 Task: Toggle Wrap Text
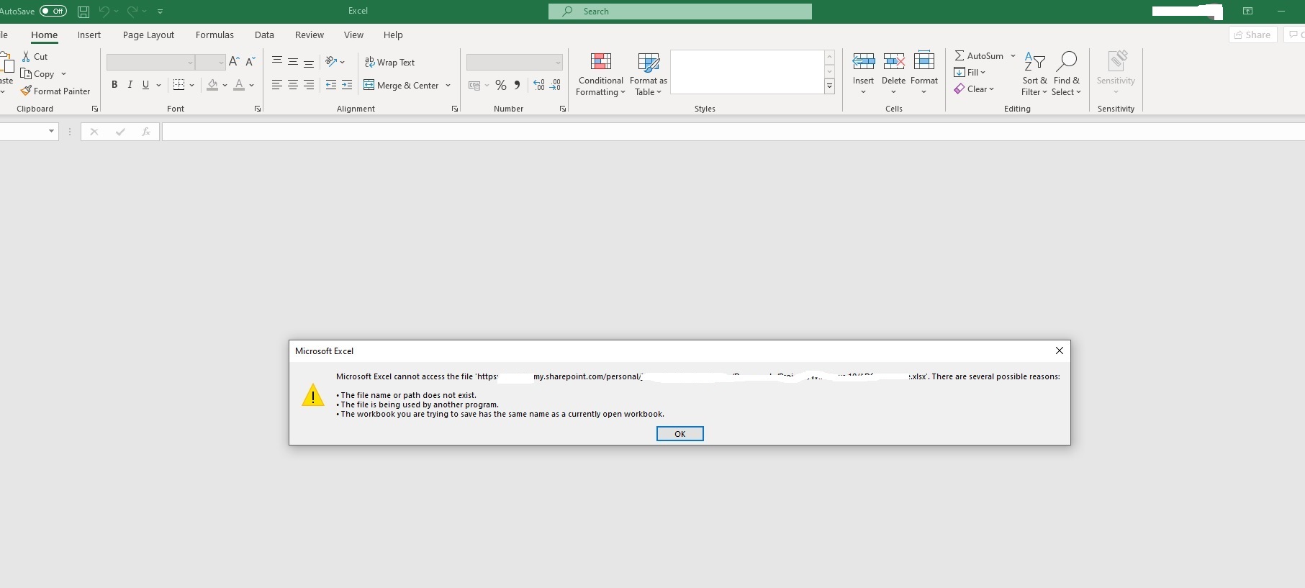tap(389, 63)
